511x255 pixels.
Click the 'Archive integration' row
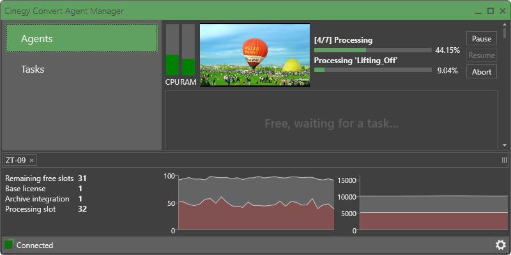click(x=45, y=199)
